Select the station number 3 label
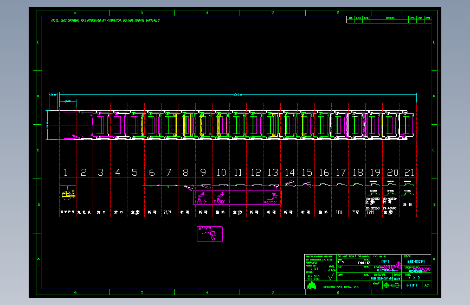 (x=101, y=173)
